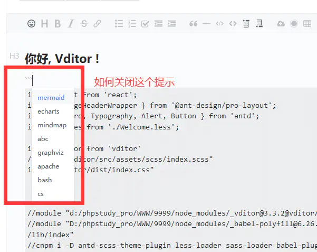Insert a horizontal divider line

[x=206, y=24]
